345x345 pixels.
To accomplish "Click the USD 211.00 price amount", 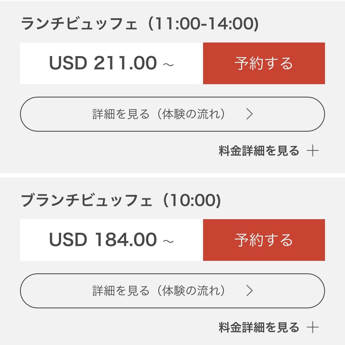I will 103,63.
